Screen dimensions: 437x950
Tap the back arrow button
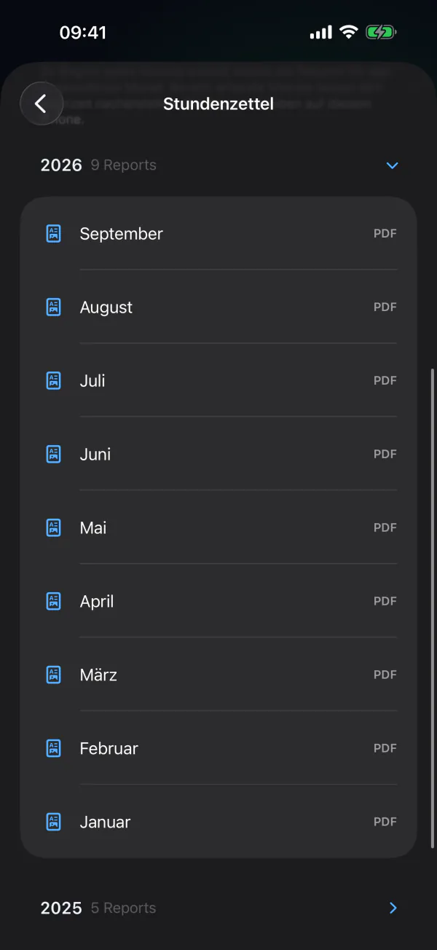[x=42, y=103]
